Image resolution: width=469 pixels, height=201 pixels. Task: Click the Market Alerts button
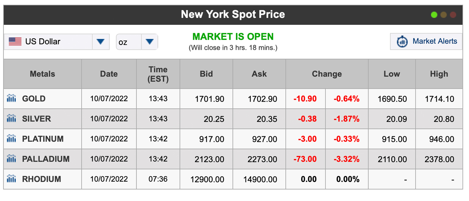click(426, 41)
